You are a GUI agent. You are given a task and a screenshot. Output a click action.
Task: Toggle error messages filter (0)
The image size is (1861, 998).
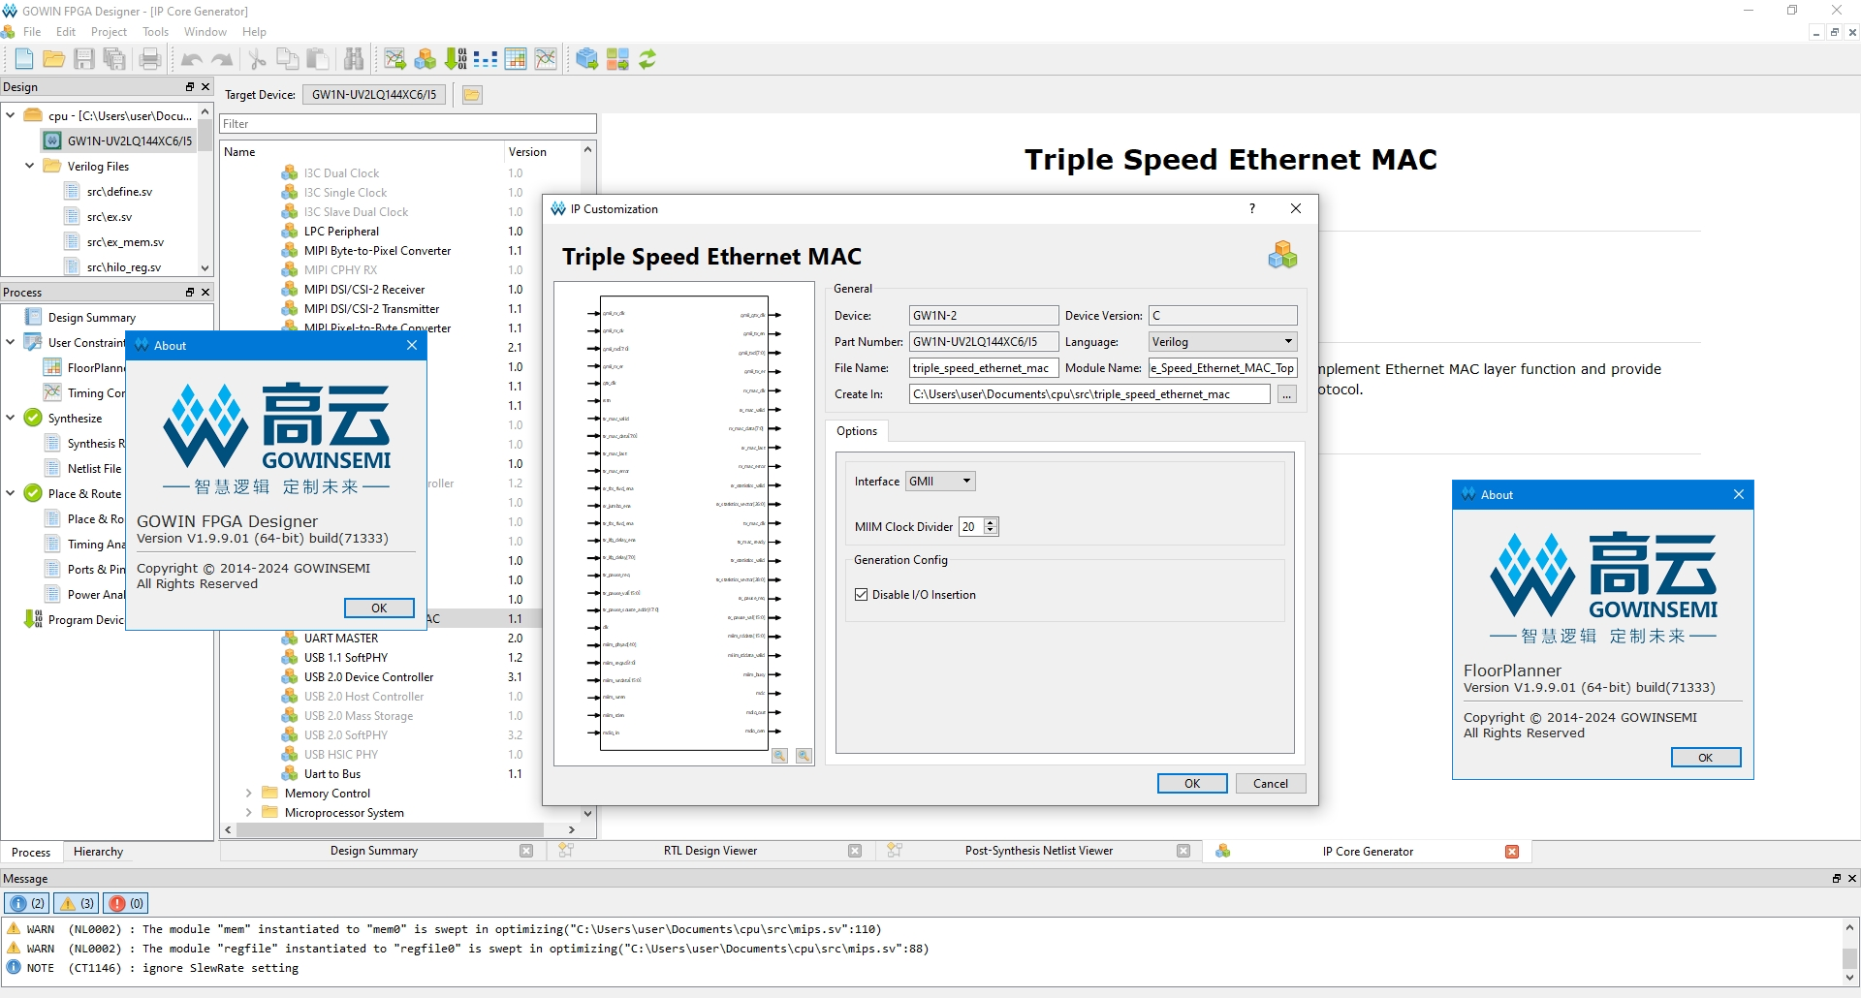pos(126,903)
